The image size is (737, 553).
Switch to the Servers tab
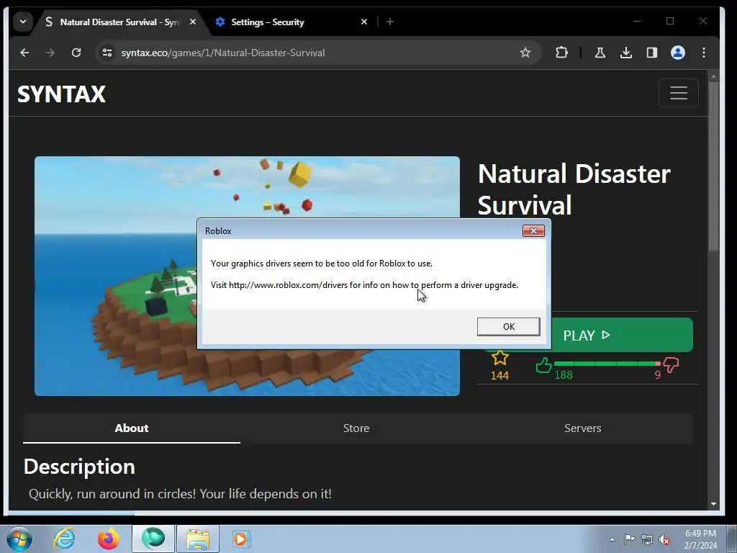point(582,428)
